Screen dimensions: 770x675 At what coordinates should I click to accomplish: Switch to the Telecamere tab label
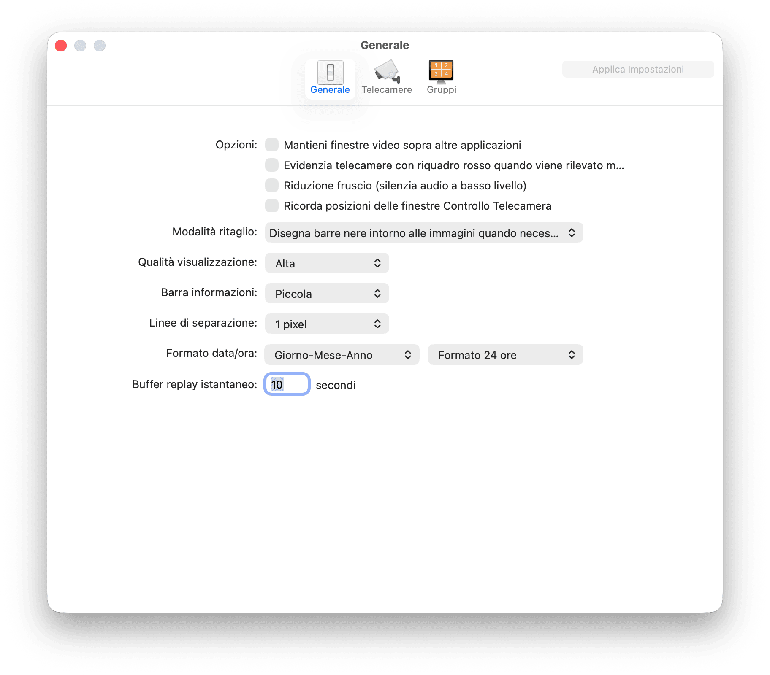tap(387, 90)
